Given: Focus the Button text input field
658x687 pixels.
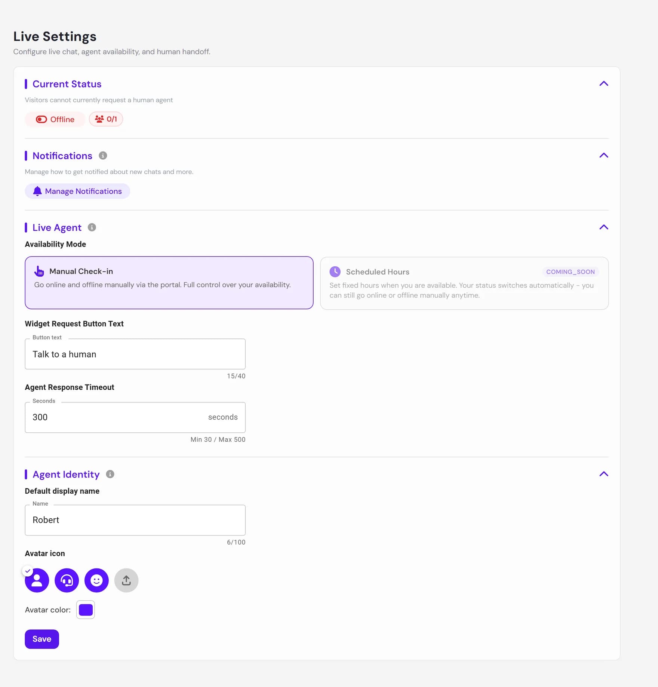Looking at the screenshot, I should (135, 354).
